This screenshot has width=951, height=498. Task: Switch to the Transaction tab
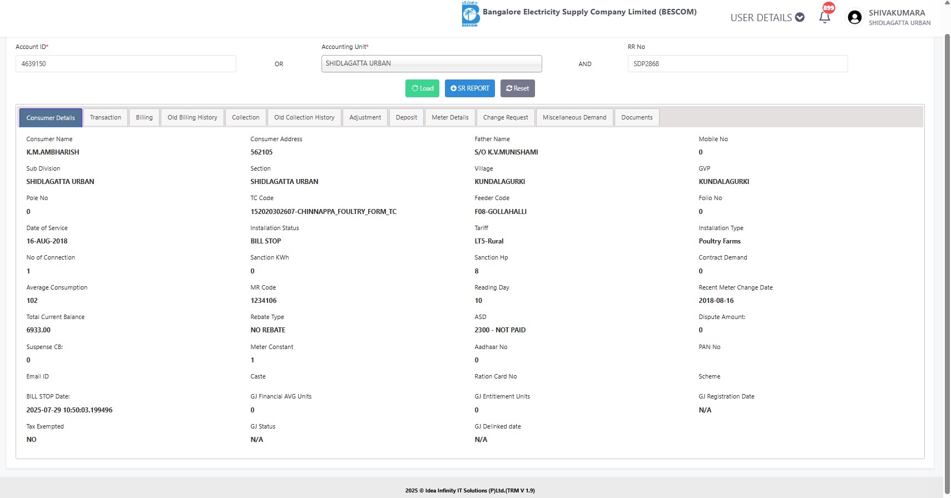(x=106, y=117)
